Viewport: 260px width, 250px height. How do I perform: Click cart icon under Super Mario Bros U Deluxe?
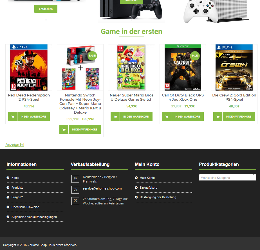pos(115,117)
